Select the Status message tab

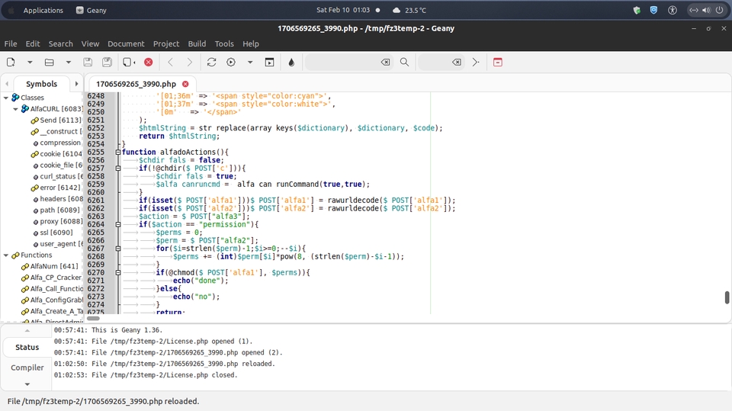pyautogui.click(x=27, y=347)
